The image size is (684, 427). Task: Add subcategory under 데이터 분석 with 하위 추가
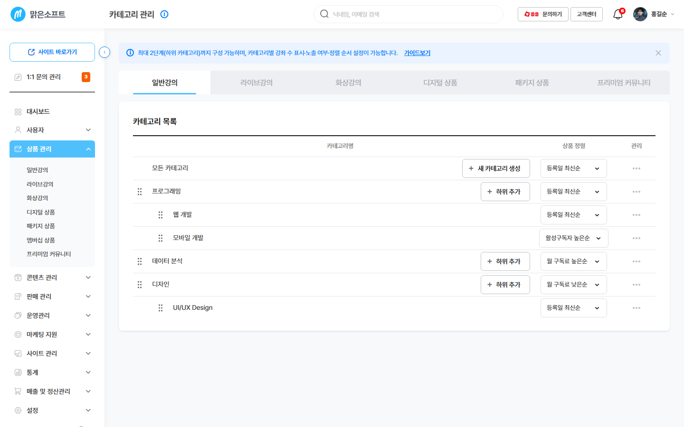coord(505,261)
